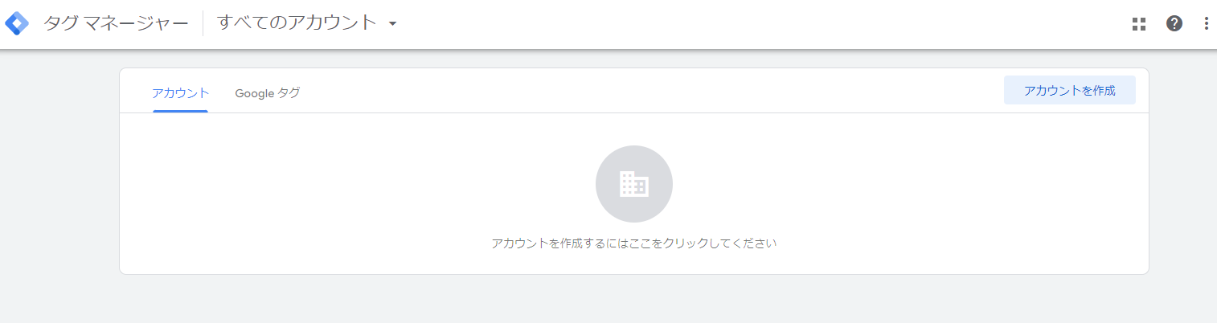Select the underlined active アカウント tab indicator

coord(181,111)
